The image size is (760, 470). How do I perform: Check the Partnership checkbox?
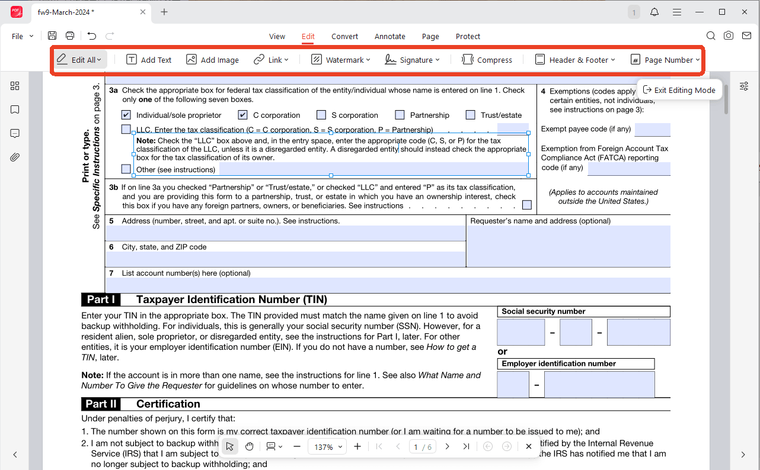tap(400, 115)
